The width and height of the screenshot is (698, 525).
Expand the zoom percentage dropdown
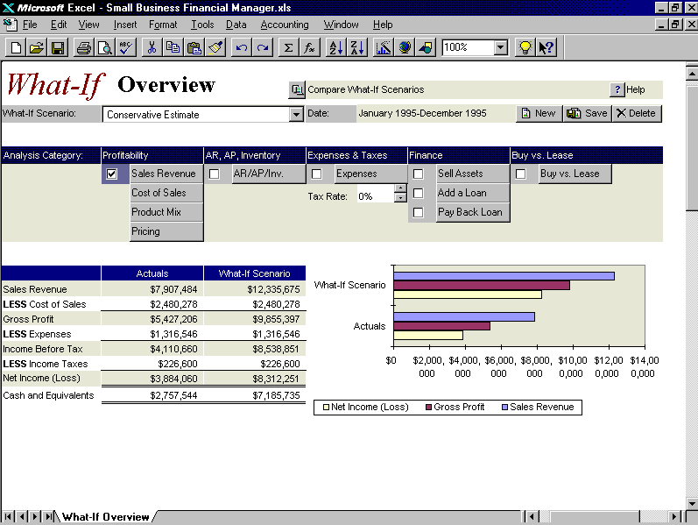click(501, 47)
